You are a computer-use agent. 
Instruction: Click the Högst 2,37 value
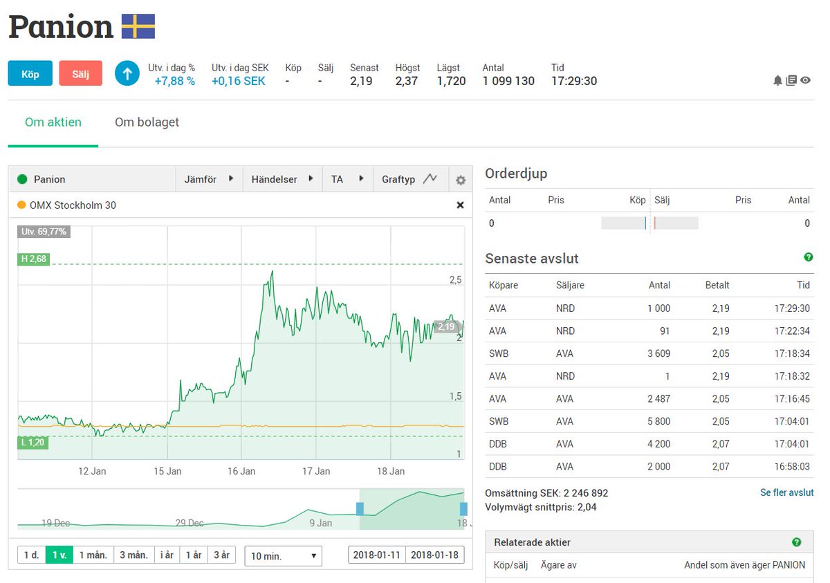click(407, 82)
